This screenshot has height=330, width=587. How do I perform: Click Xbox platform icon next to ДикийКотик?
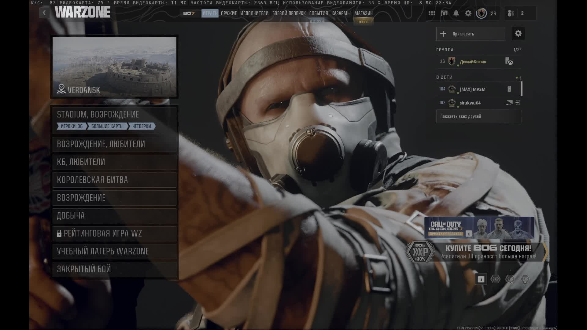pyautogui.click(x=510, y=62)
